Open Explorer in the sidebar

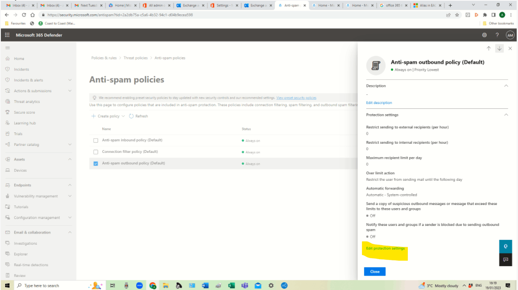pos(21,254)
